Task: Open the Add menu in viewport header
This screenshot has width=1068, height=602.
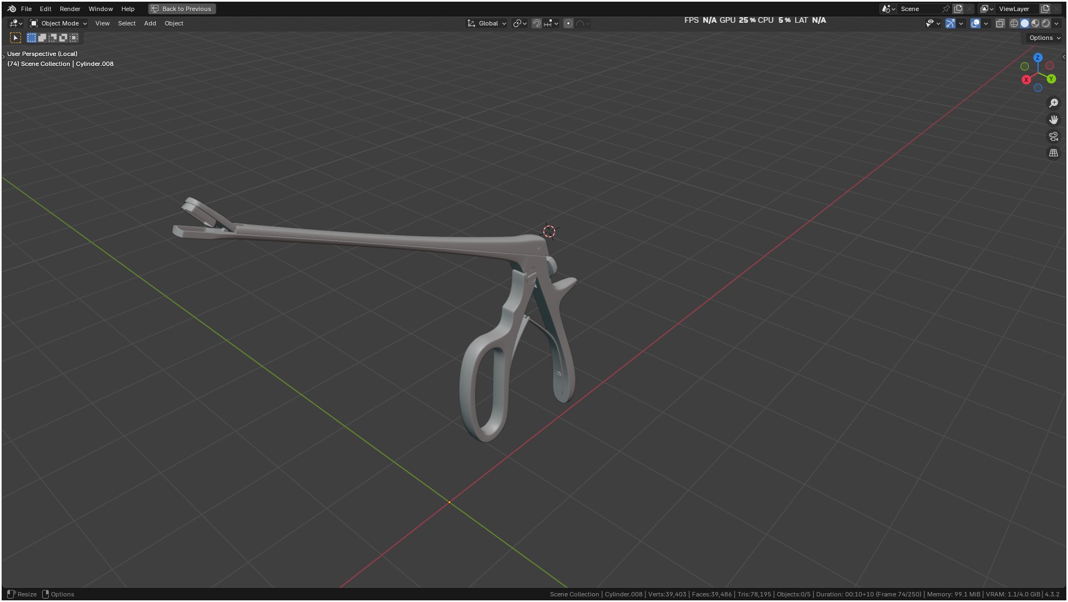Action: pyautogui.click(x=150, y=23)
